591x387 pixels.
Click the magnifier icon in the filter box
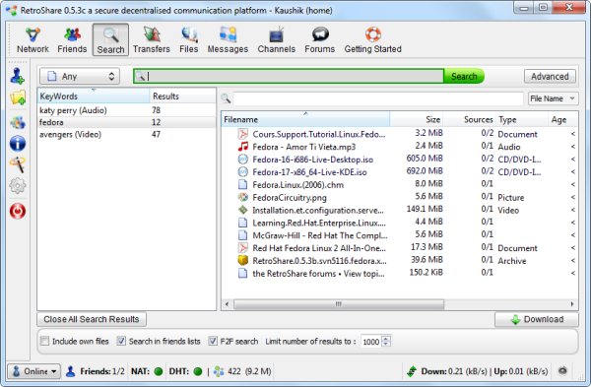(x=226, y=98)
